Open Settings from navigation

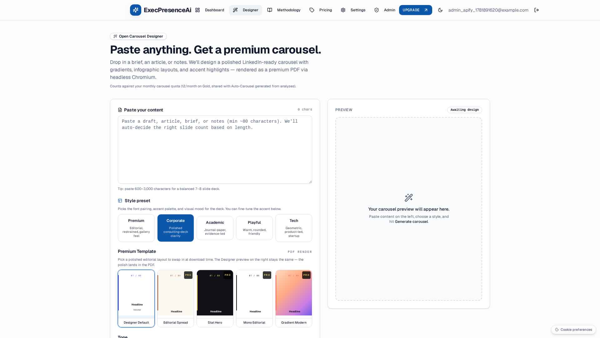[x=353, y=10]
